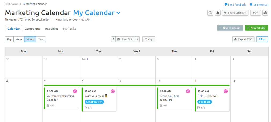This screenshot has height=122, width=271.
Task: Click the New activity button
Action: point(256,28)
